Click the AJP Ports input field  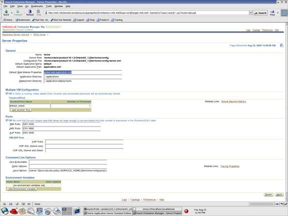(61, 133)
